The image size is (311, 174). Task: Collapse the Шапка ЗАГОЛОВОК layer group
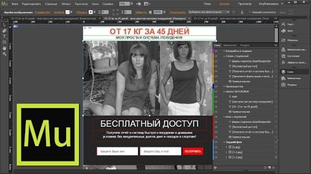224,91
